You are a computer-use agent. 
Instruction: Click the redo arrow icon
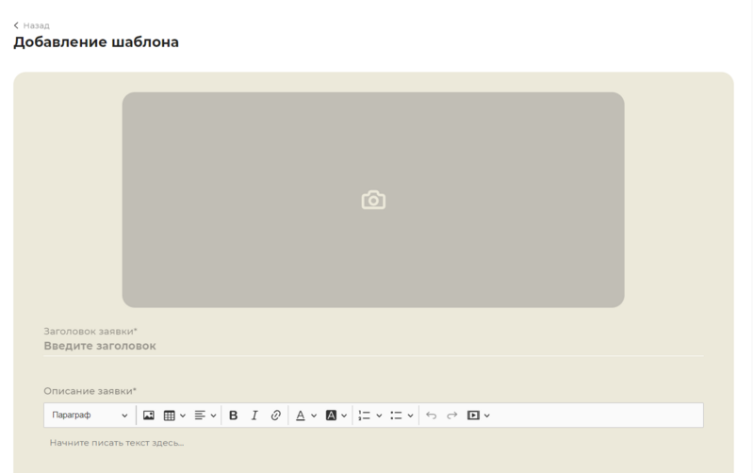(x=452, y=416)
